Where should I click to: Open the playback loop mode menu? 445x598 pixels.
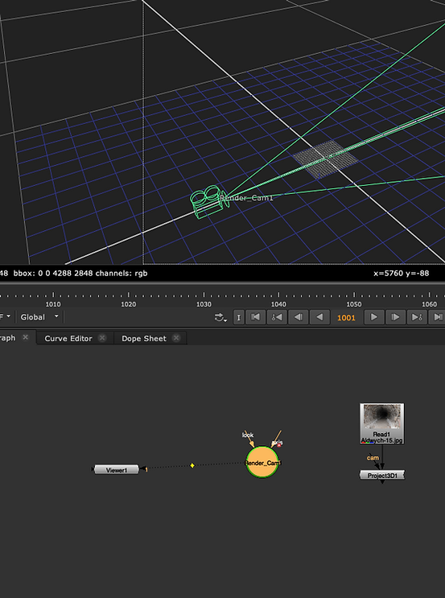point(220,317)
